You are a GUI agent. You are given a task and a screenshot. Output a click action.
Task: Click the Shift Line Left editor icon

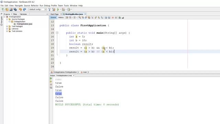click(106, 18)
